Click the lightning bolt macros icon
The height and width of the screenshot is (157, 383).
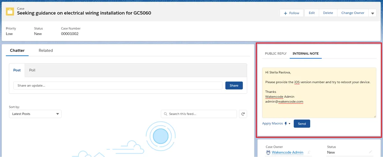285,124
